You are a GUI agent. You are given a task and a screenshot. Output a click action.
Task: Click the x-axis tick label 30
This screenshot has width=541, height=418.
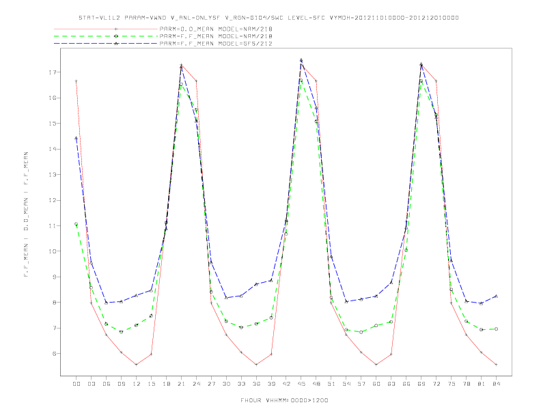coord(226,384)
